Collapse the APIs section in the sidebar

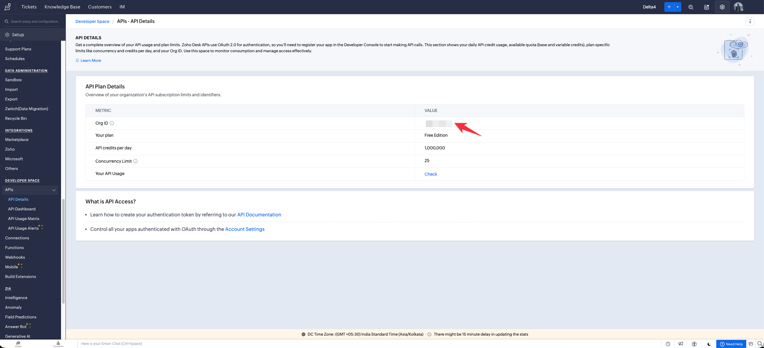[x=54, y=190]
